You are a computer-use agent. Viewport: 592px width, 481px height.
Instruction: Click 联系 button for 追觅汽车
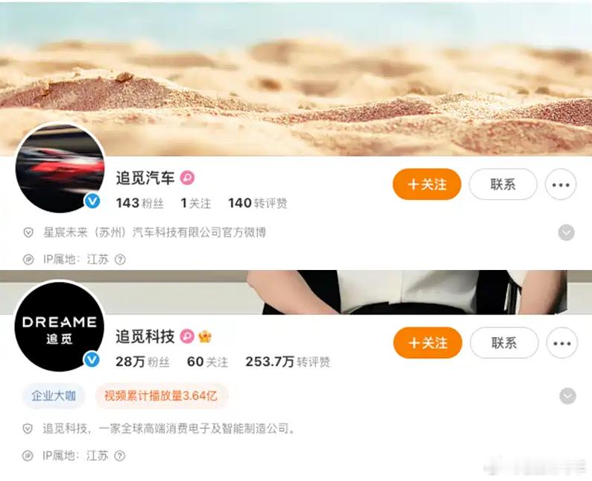tap(503, 185)
